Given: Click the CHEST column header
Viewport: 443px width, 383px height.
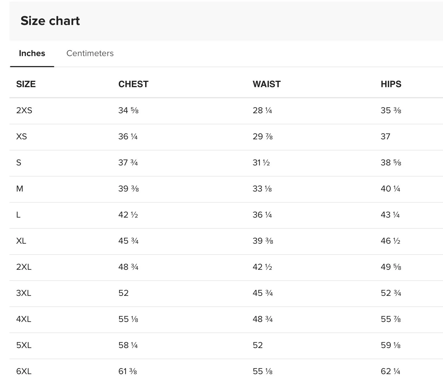Looking at the screenshot, I should [x=133, y=84].
